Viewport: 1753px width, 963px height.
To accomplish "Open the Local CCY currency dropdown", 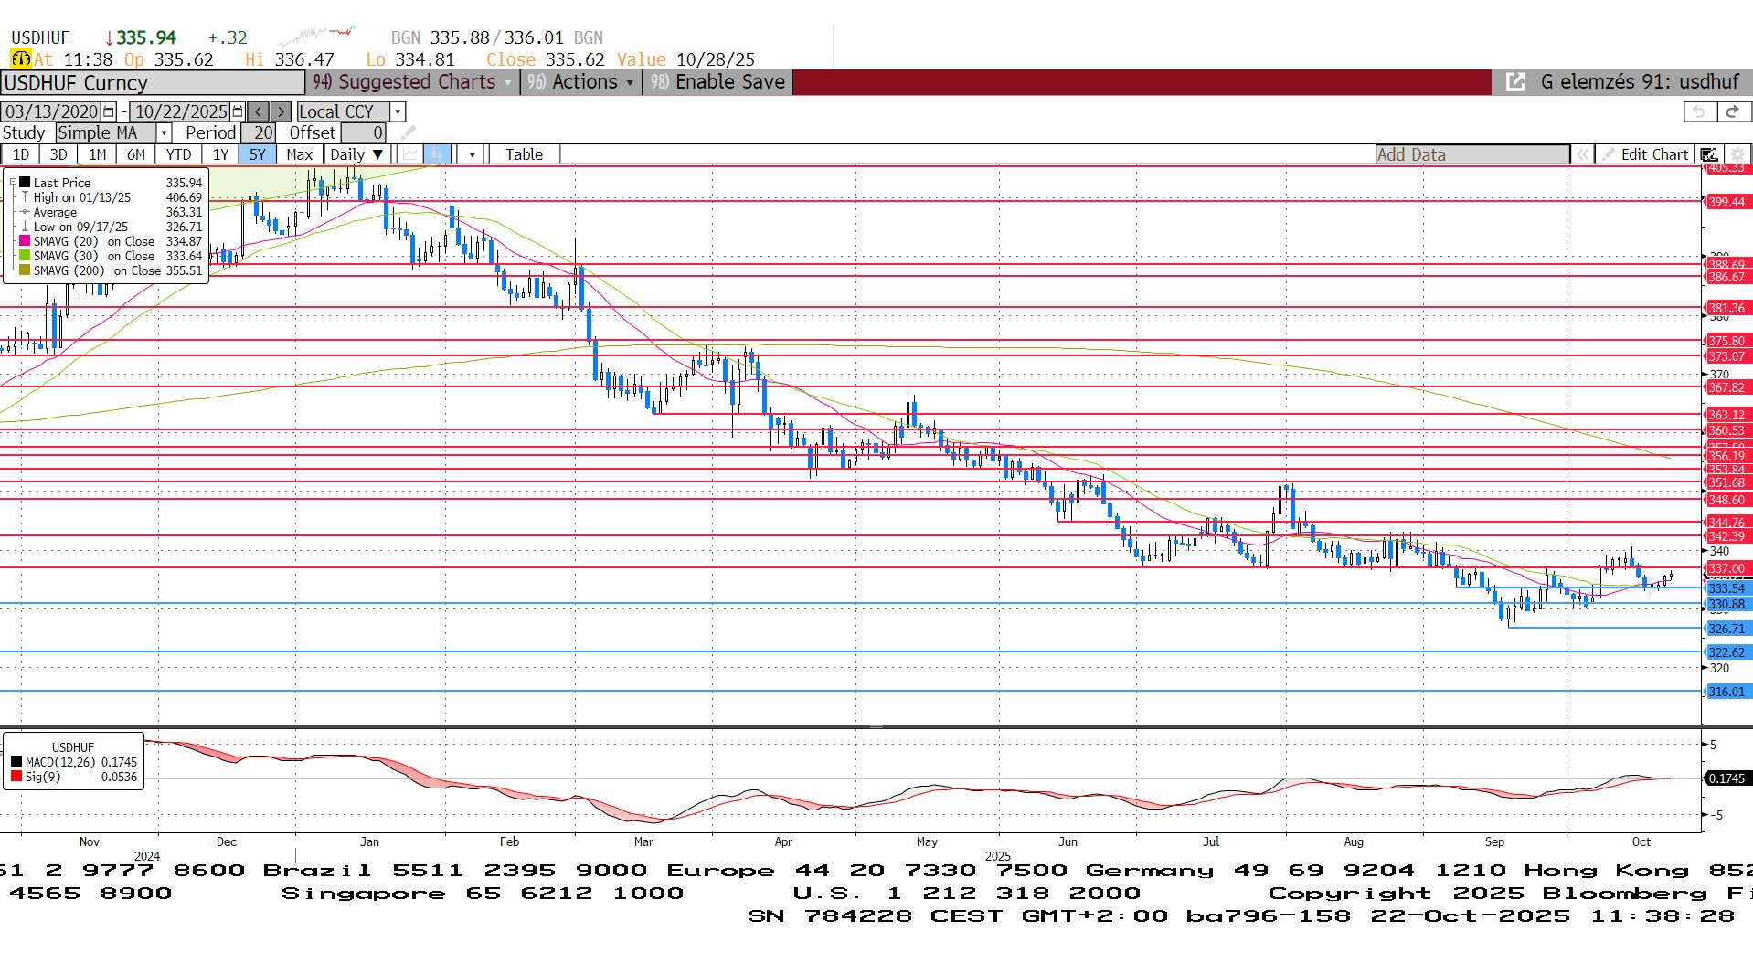I will 398,111.
